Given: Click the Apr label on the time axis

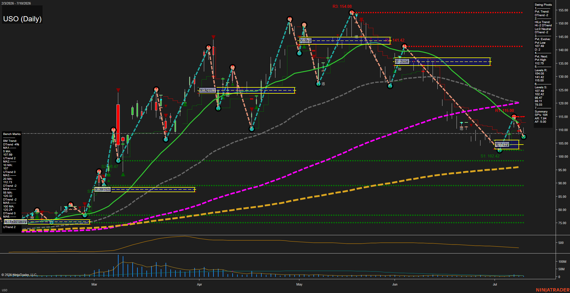Looking at the screenshot, I should click(199, 284).
